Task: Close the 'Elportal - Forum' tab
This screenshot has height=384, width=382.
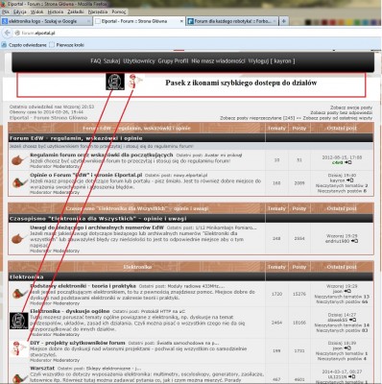Action: (181, 21)
